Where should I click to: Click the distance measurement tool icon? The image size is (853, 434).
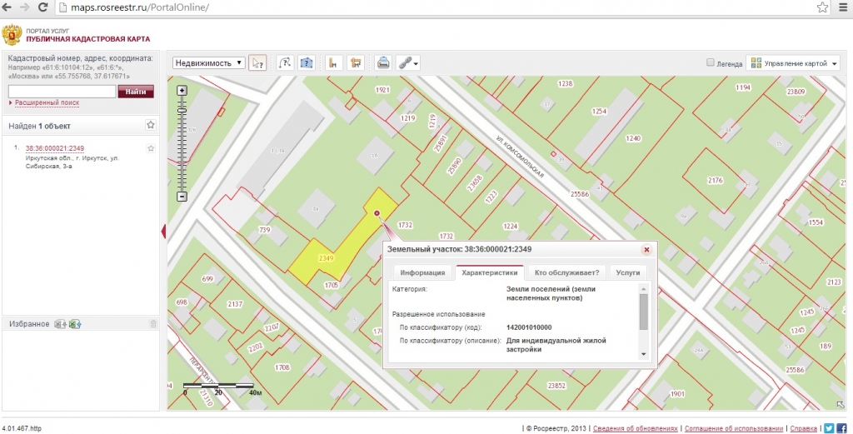pos(332,62)
